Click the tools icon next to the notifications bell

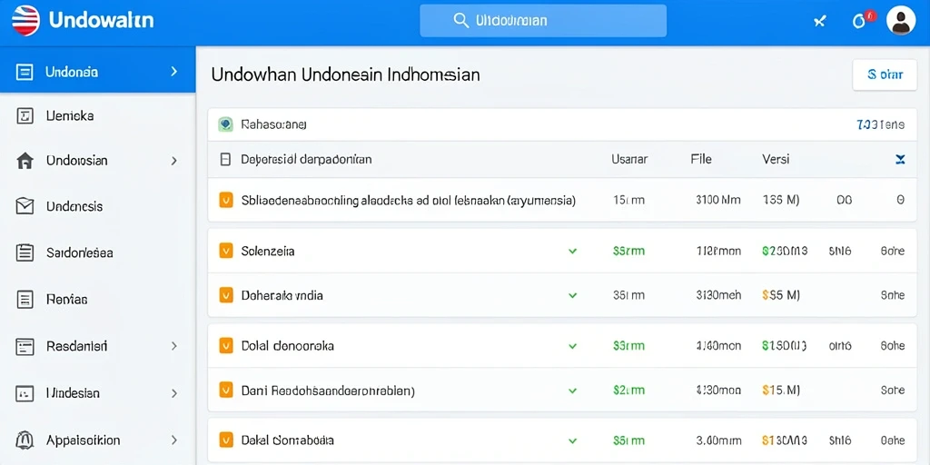click(x=819, y=22)
